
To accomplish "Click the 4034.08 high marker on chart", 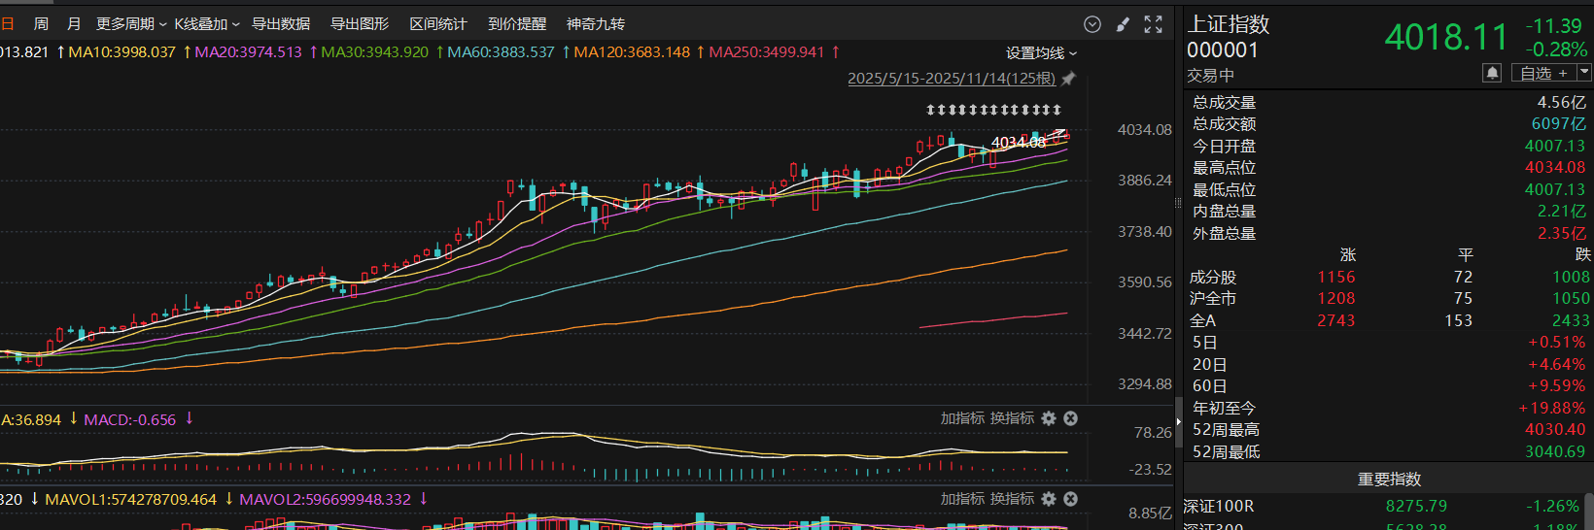I will pyautogui.click(x=1018, y=143).
